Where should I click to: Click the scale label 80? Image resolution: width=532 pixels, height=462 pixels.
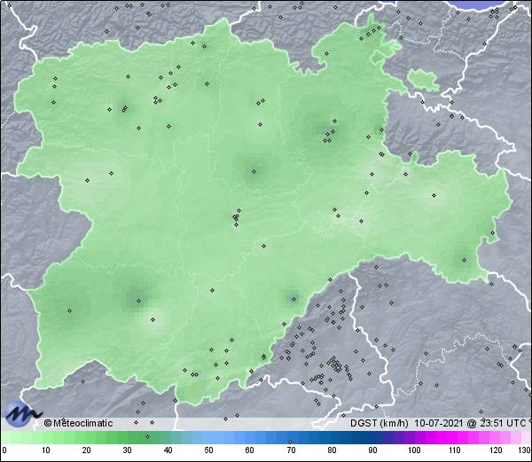(332, 450)
